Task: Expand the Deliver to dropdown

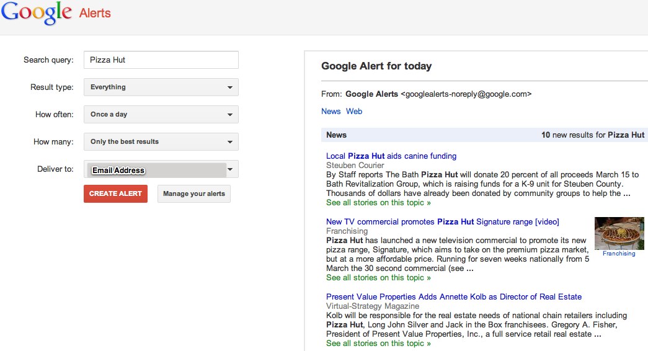Action: pyautogui.click(x=161, y=169)
